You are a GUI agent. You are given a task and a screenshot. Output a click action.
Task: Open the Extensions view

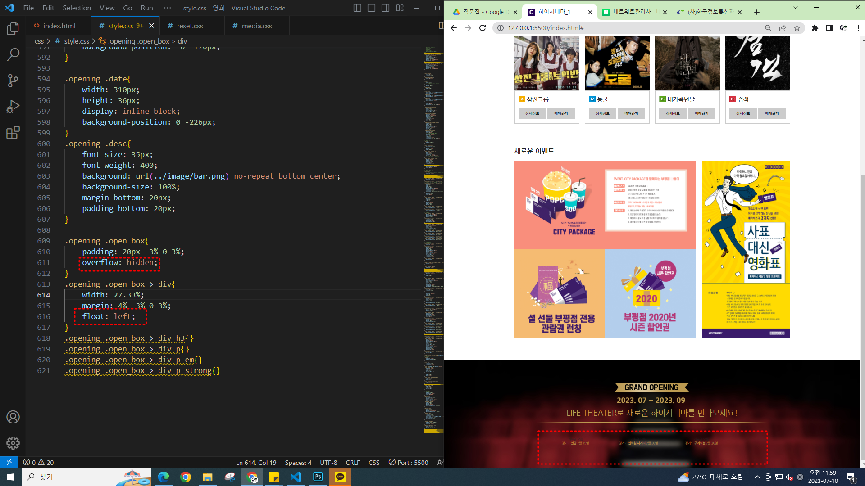pos(13,133)
